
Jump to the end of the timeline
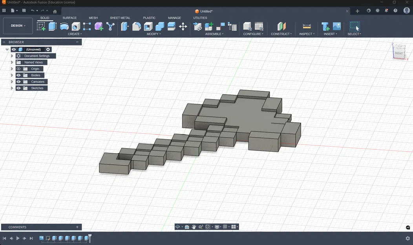pyautogui.click(x=31, y=238)
